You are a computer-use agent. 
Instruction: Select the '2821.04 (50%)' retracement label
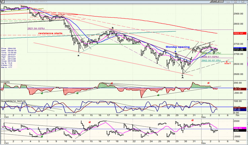pyautogui.click(x=36, y=28)
